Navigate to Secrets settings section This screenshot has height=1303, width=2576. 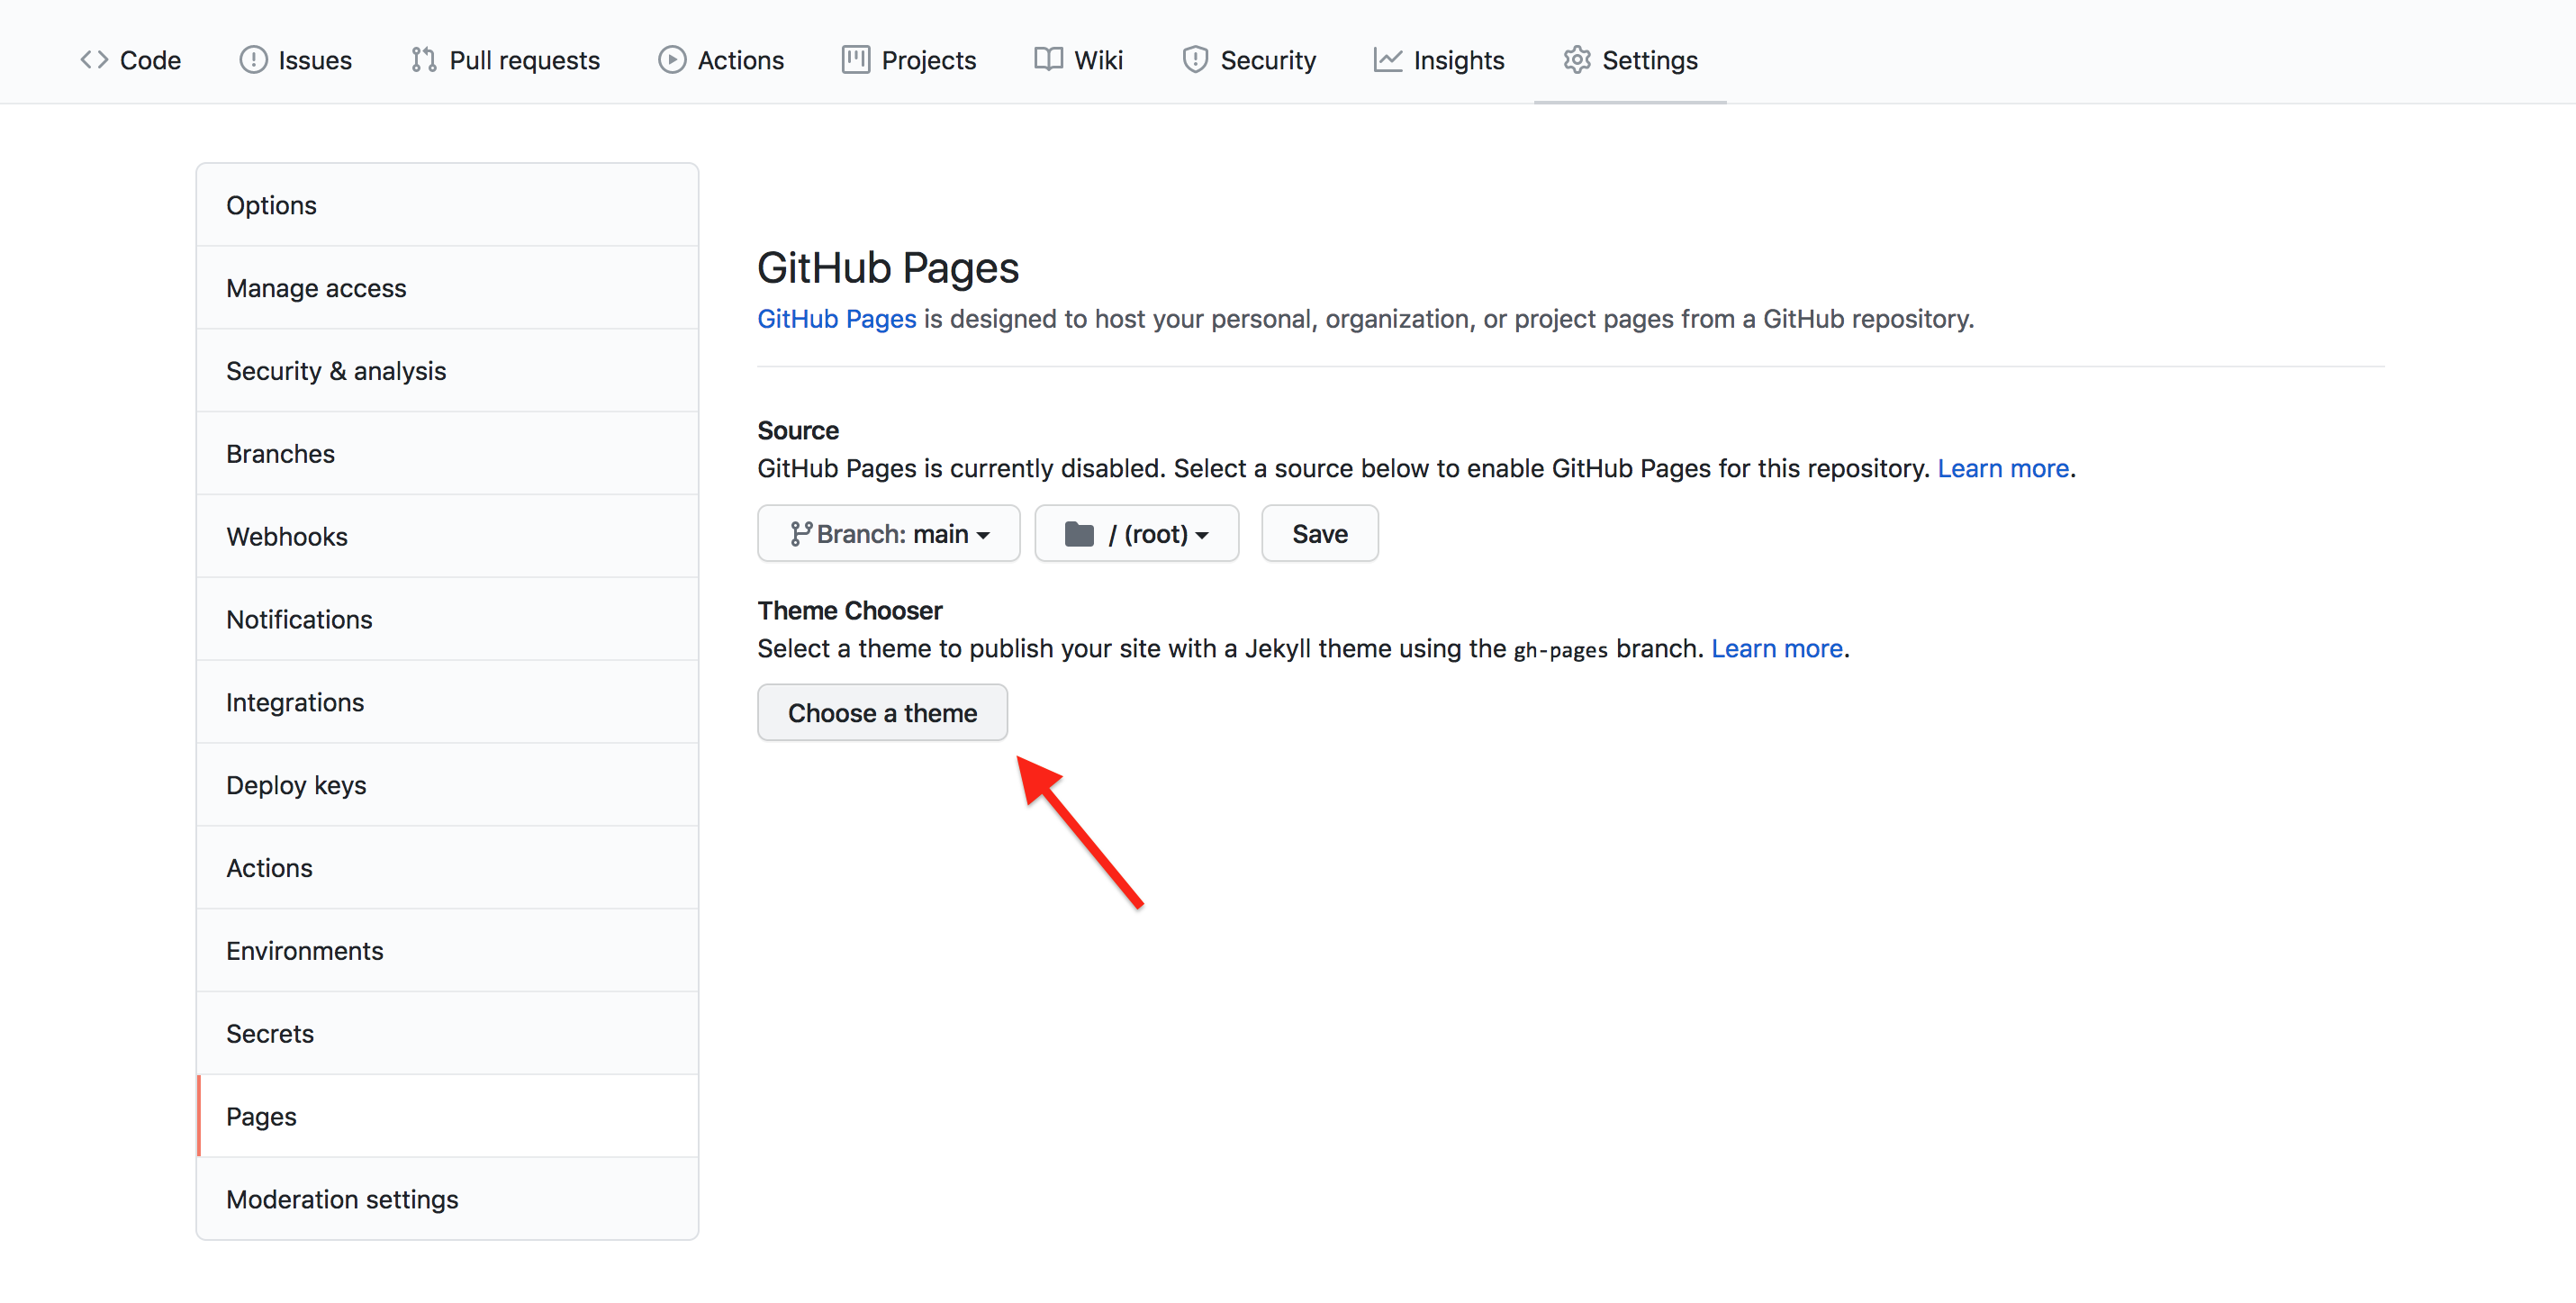tap(271, 1032)
